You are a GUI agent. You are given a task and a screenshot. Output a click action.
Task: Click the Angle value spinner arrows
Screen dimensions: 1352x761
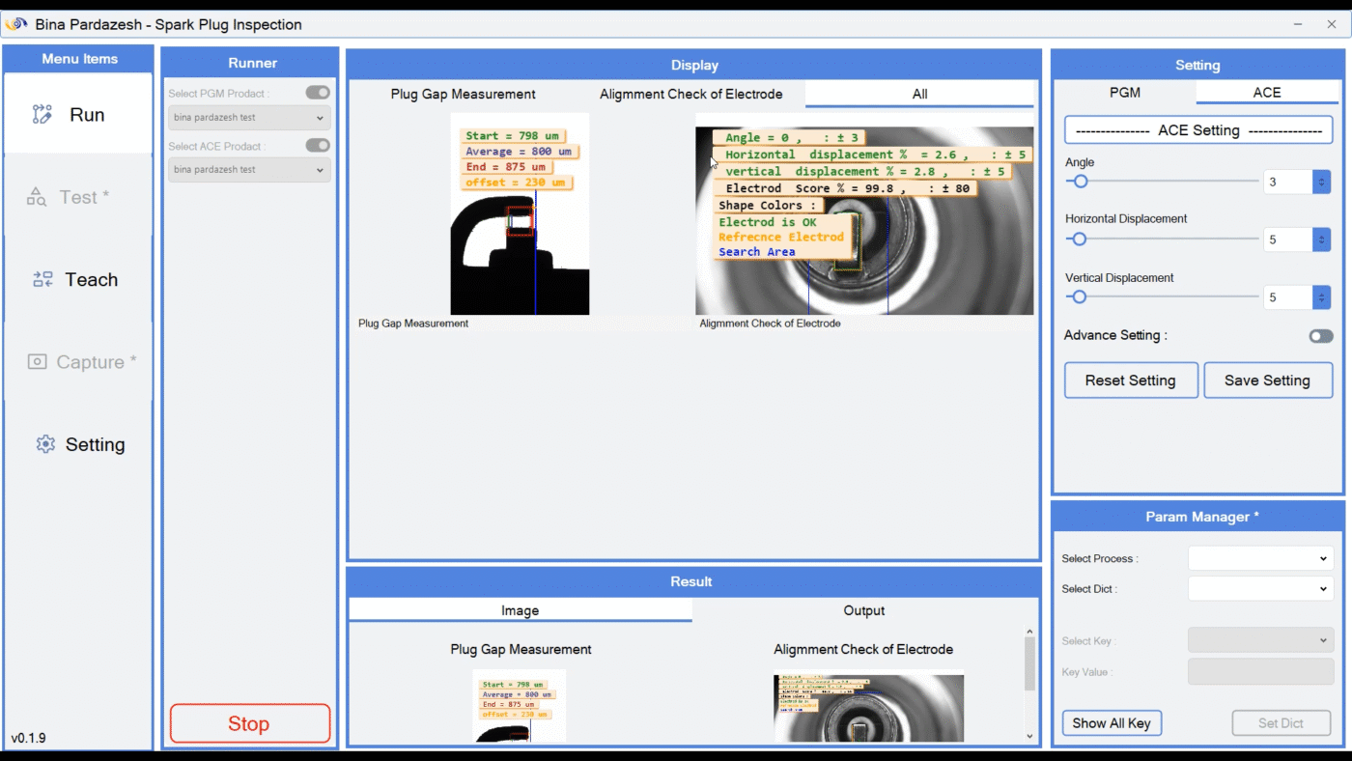pyautogui.click(x=1321, y=182)
